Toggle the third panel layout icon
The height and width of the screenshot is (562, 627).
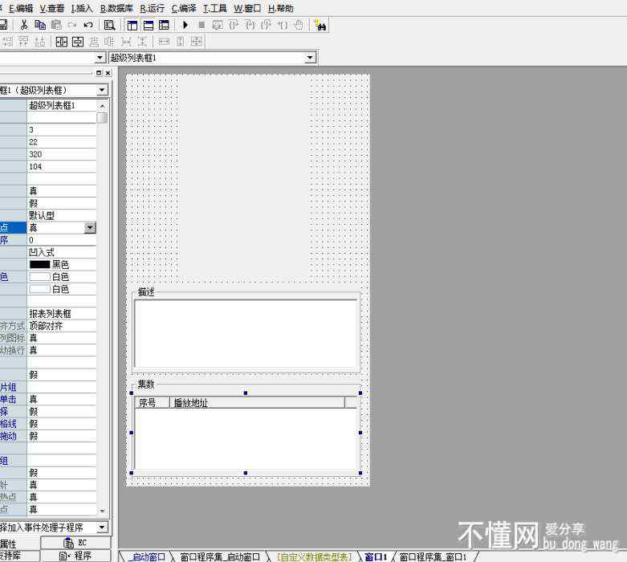164,26
